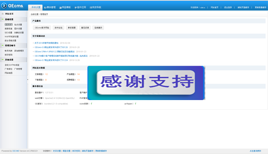The width and height of the screenshot is (268, 154).
Task: Click 更新数据缓存 in footer shortcuts
Action: pos(101,151)
